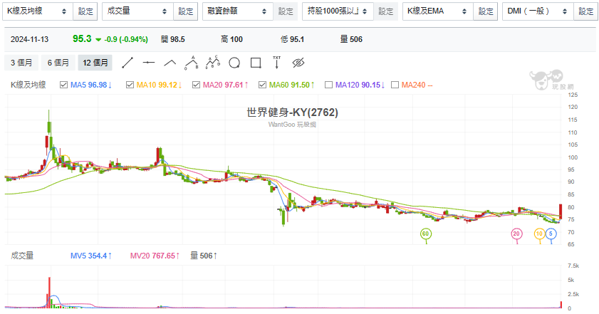Select the horizontal line drawing tool
This screenshot has height=314, width=599.
tap(149, 63)
